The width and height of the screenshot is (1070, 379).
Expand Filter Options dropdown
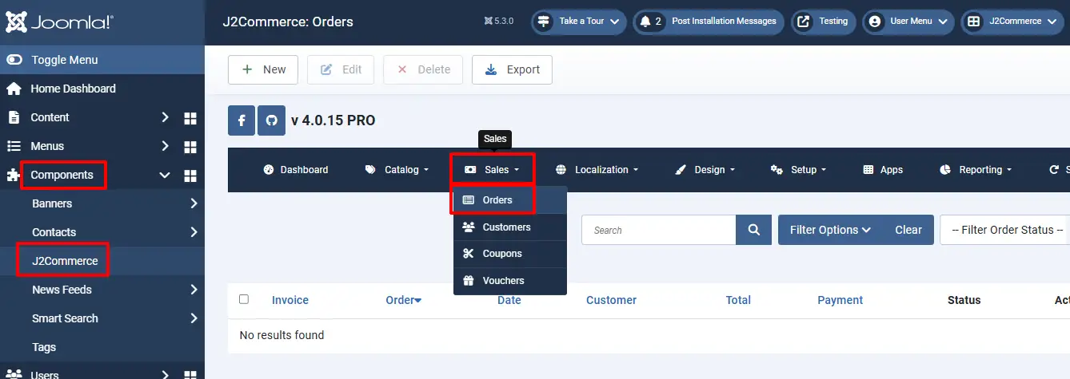tap(830, 230)
